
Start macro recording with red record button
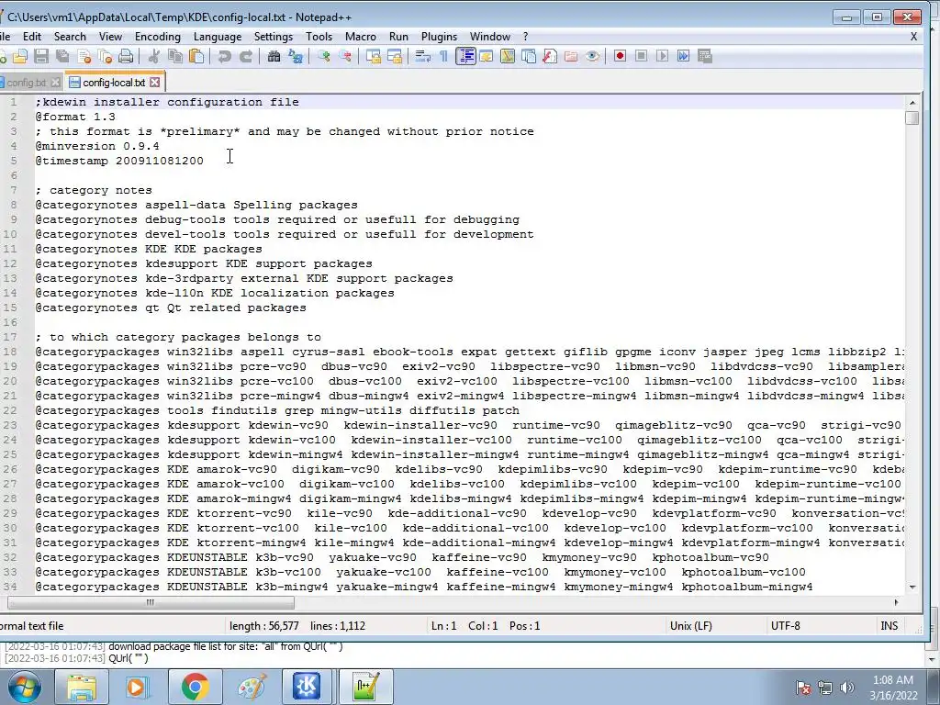point(620,56)
